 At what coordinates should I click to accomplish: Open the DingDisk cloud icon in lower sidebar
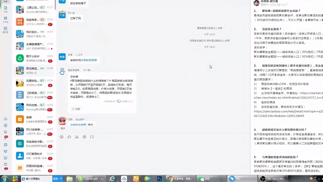click(x=5, y=119)
